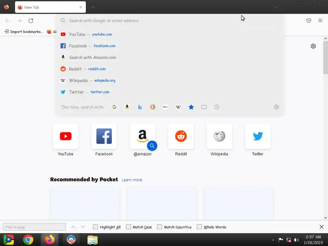This screenshot has height=246, width=328.
Task: Click the Amazon search badge on @amazon tile
Action: (152, 146)
